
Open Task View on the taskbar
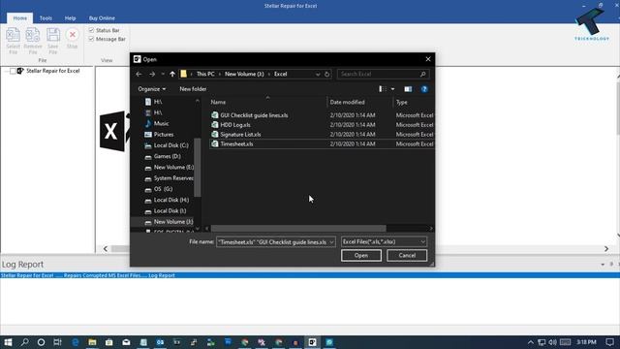(58, 342)
